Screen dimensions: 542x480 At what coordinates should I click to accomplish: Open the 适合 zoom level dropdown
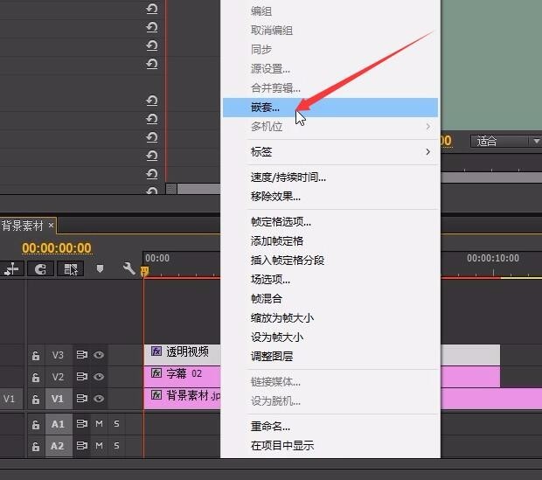coord(505,141)
